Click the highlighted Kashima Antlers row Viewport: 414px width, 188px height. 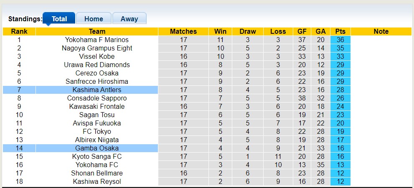click(x=97, y=90)
